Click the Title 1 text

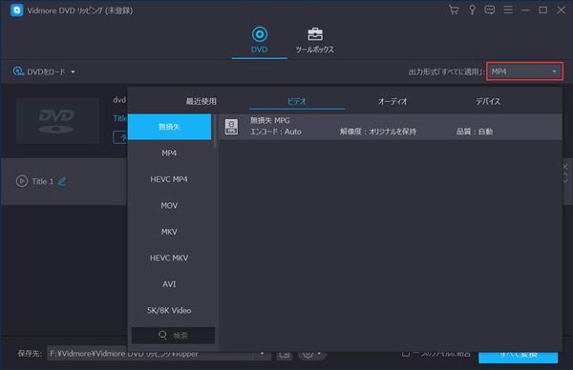pos(42,181)
